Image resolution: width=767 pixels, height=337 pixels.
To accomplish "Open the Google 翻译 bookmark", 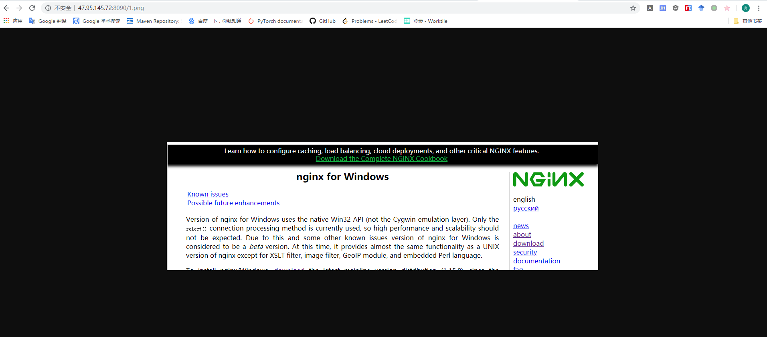I will tap(48, 21).
